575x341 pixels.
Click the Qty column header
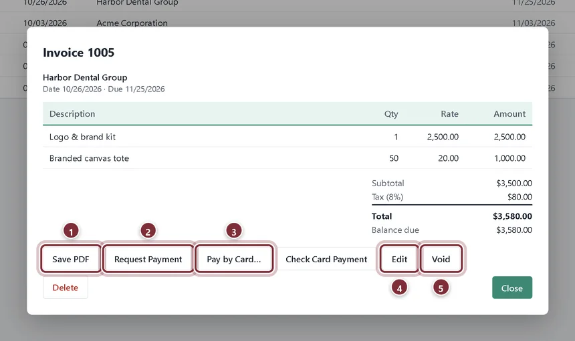pyautogui.click(x=391, y=114)
